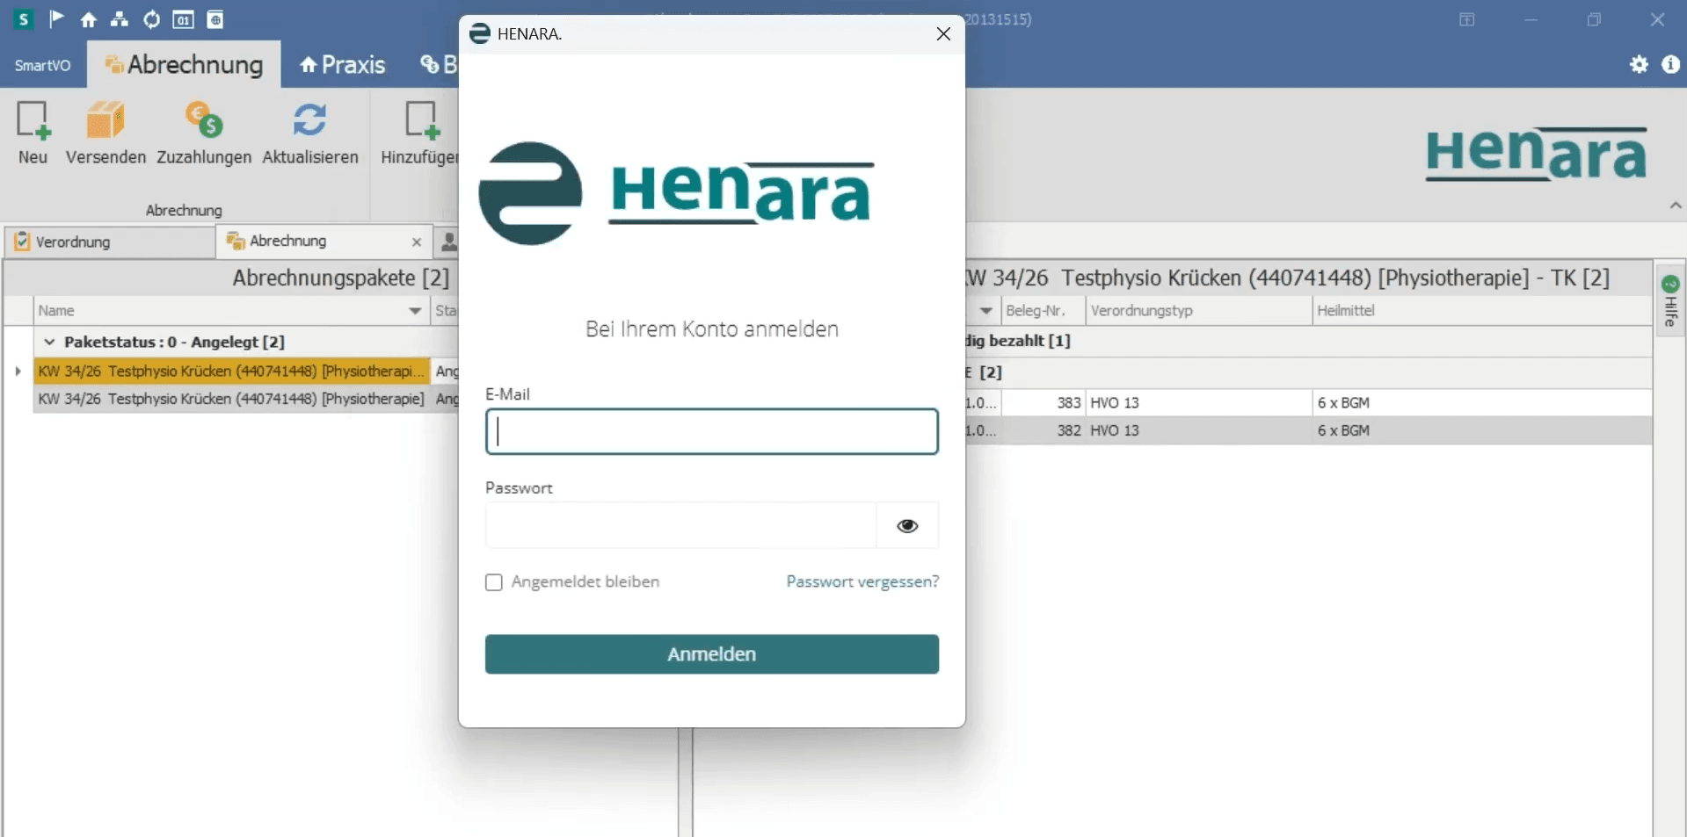1687x837 pixels.
Task: Click the flag icon in quick access bar
Action: pyautogui.click(x=57, y=18)
